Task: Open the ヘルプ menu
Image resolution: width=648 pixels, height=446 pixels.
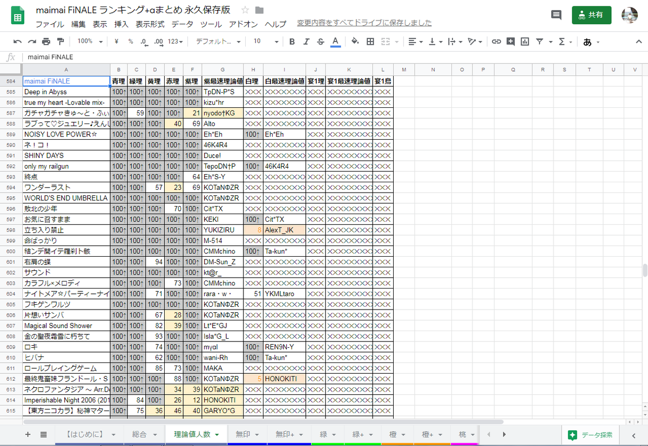Action: (x=275, y=24)
